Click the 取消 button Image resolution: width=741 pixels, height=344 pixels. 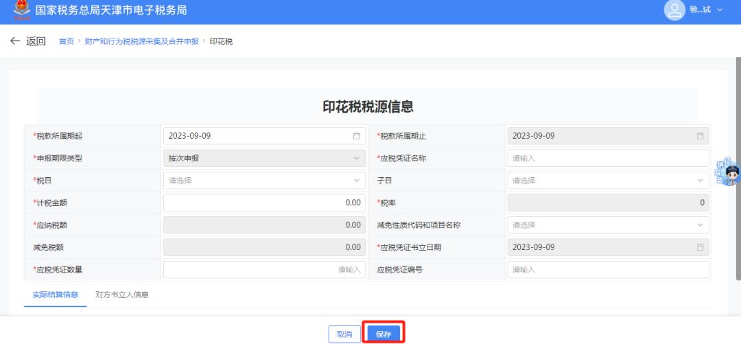point(344,334)
